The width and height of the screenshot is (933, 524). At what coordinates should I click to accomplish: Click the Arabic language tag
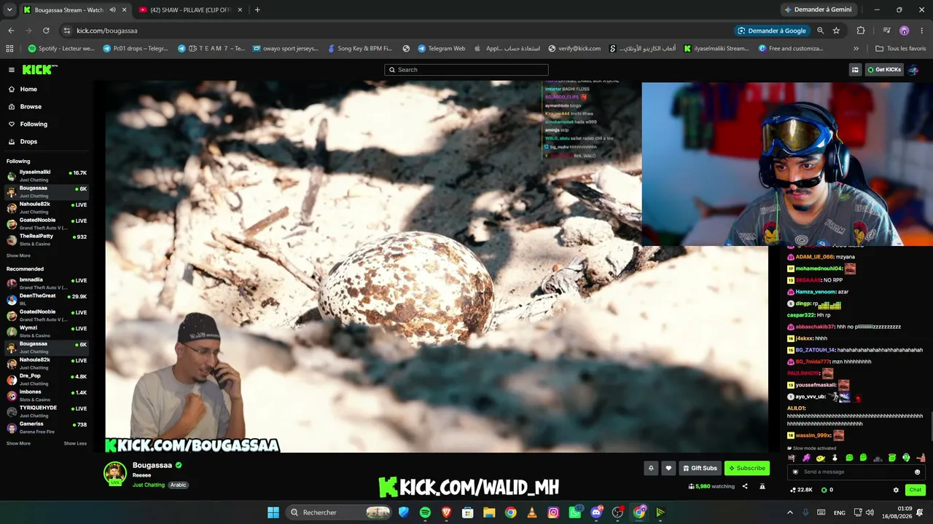179,485
